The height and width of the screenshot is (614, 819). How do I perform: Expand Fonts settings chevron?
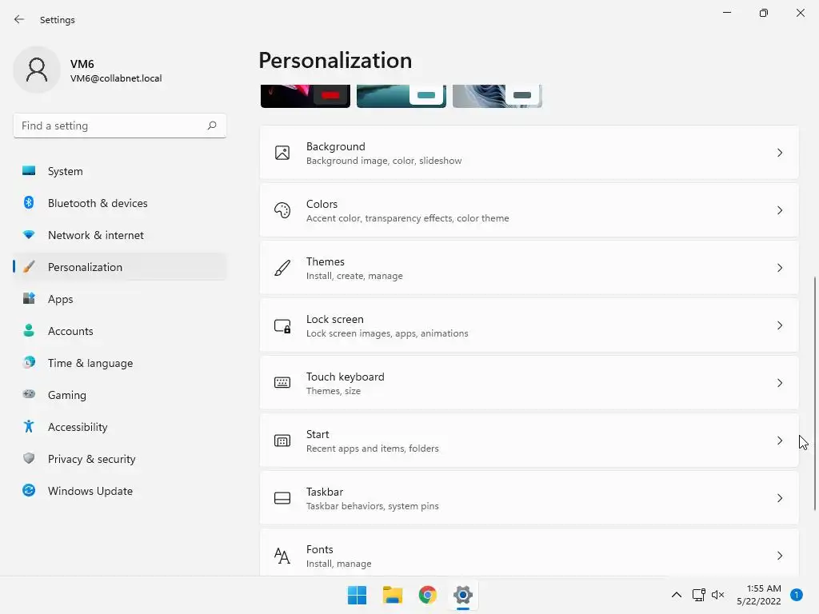click(x=779, y=556)
